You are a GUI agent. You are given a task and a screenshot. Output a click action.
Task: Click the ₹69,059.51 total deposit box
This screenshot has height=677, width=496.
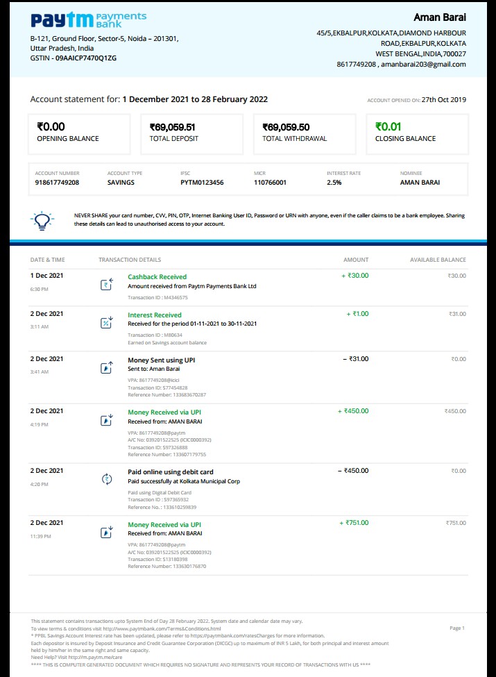click(192, 134)
